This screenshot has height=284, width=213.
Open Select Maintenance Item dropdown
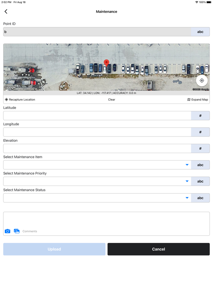97,165
